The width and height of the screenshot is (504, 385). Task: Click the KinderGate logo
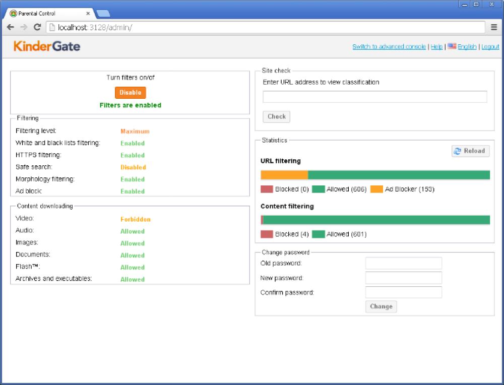[48, 46]
